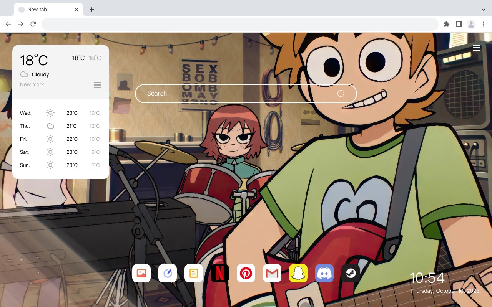492x307 pixels.
Task: Open the Snapchat shortcut
Action: tap(298, 273)
